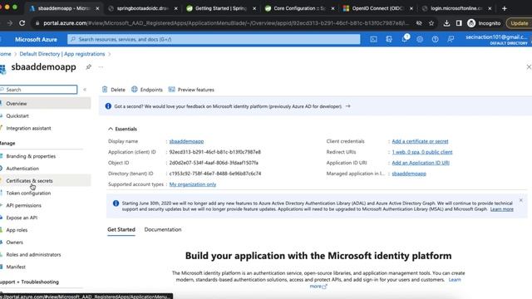Click the Application (client) ID value
The width and height of the screenshot is (532, 299).
[215, 152]
